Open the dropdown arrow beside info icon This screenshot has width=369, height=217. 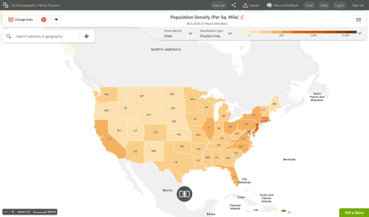[56, 20]
